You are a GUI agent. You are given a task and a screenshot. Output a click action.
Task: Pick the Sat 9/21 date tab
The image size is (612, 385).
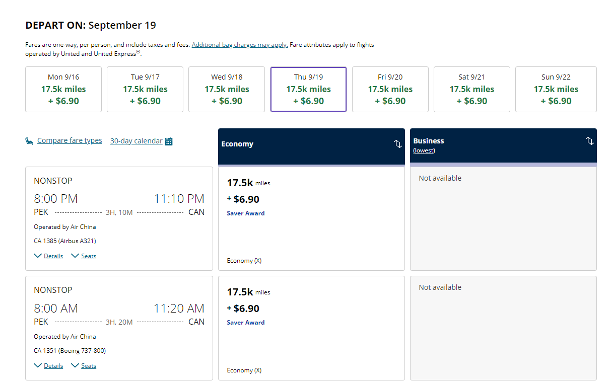pyautogui.click(x=472, y=89)
